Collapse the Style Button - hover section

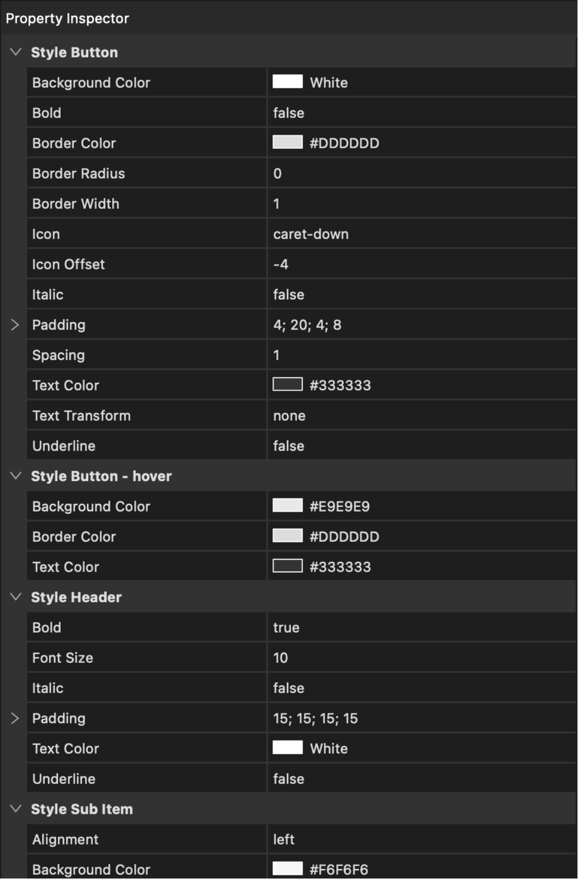point(16,476)
